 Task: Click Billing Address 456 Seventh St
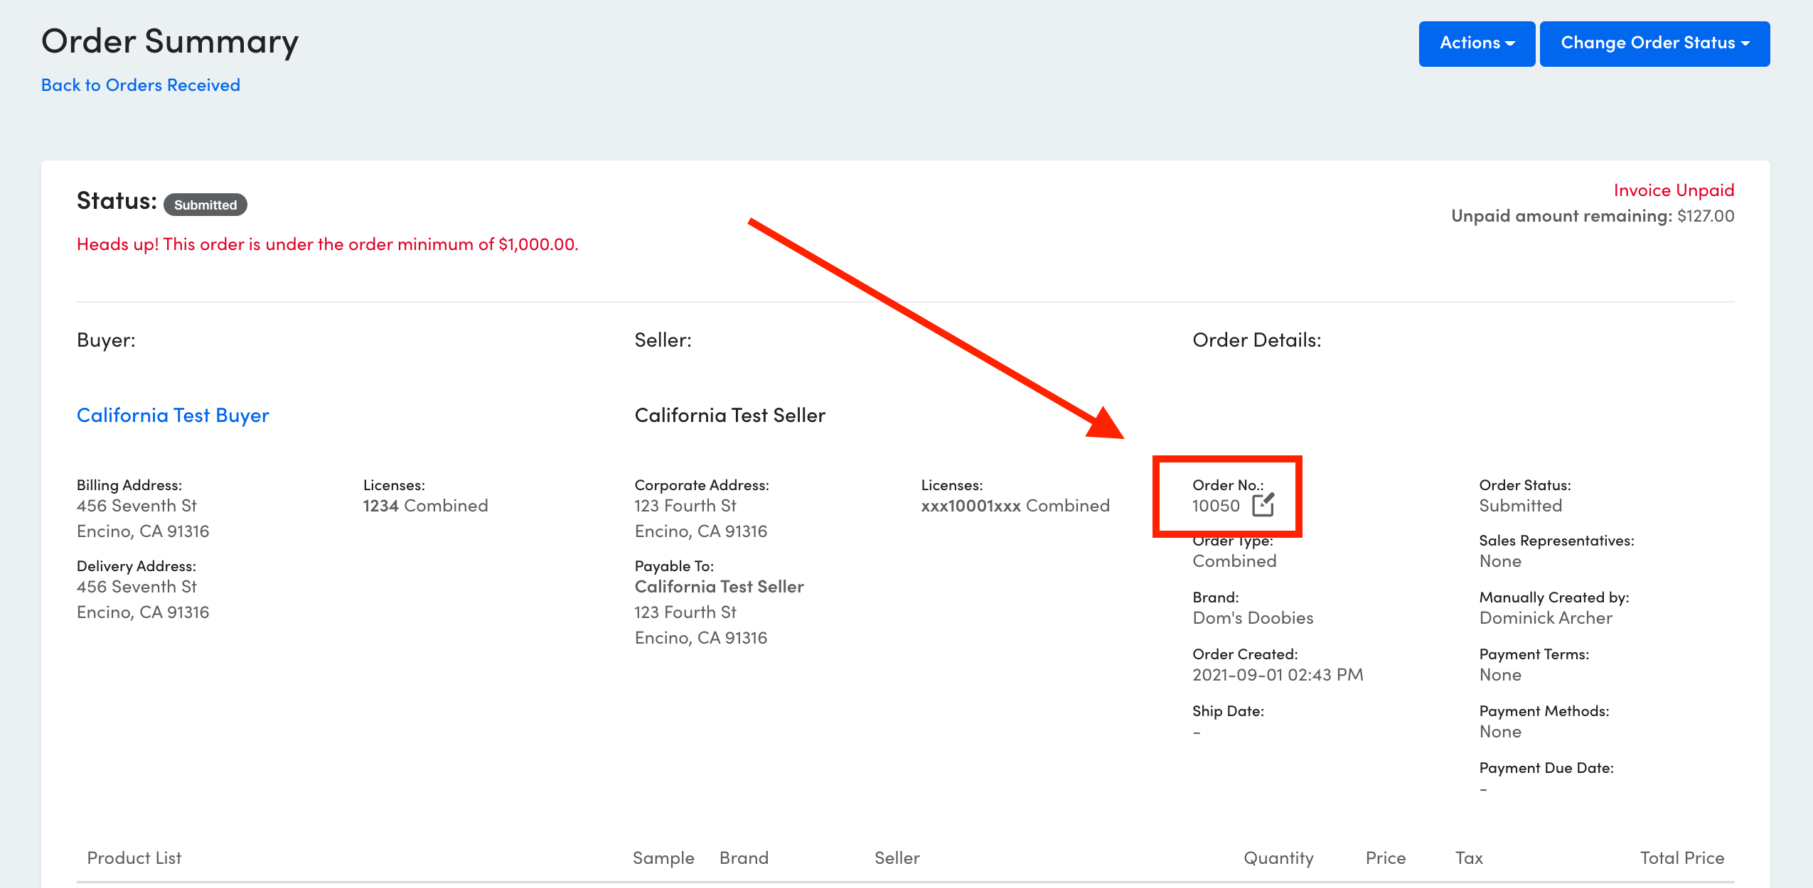[137, 506]
